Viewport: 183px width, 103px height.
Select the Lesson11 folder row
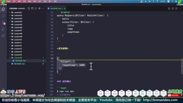click(26, 43)
